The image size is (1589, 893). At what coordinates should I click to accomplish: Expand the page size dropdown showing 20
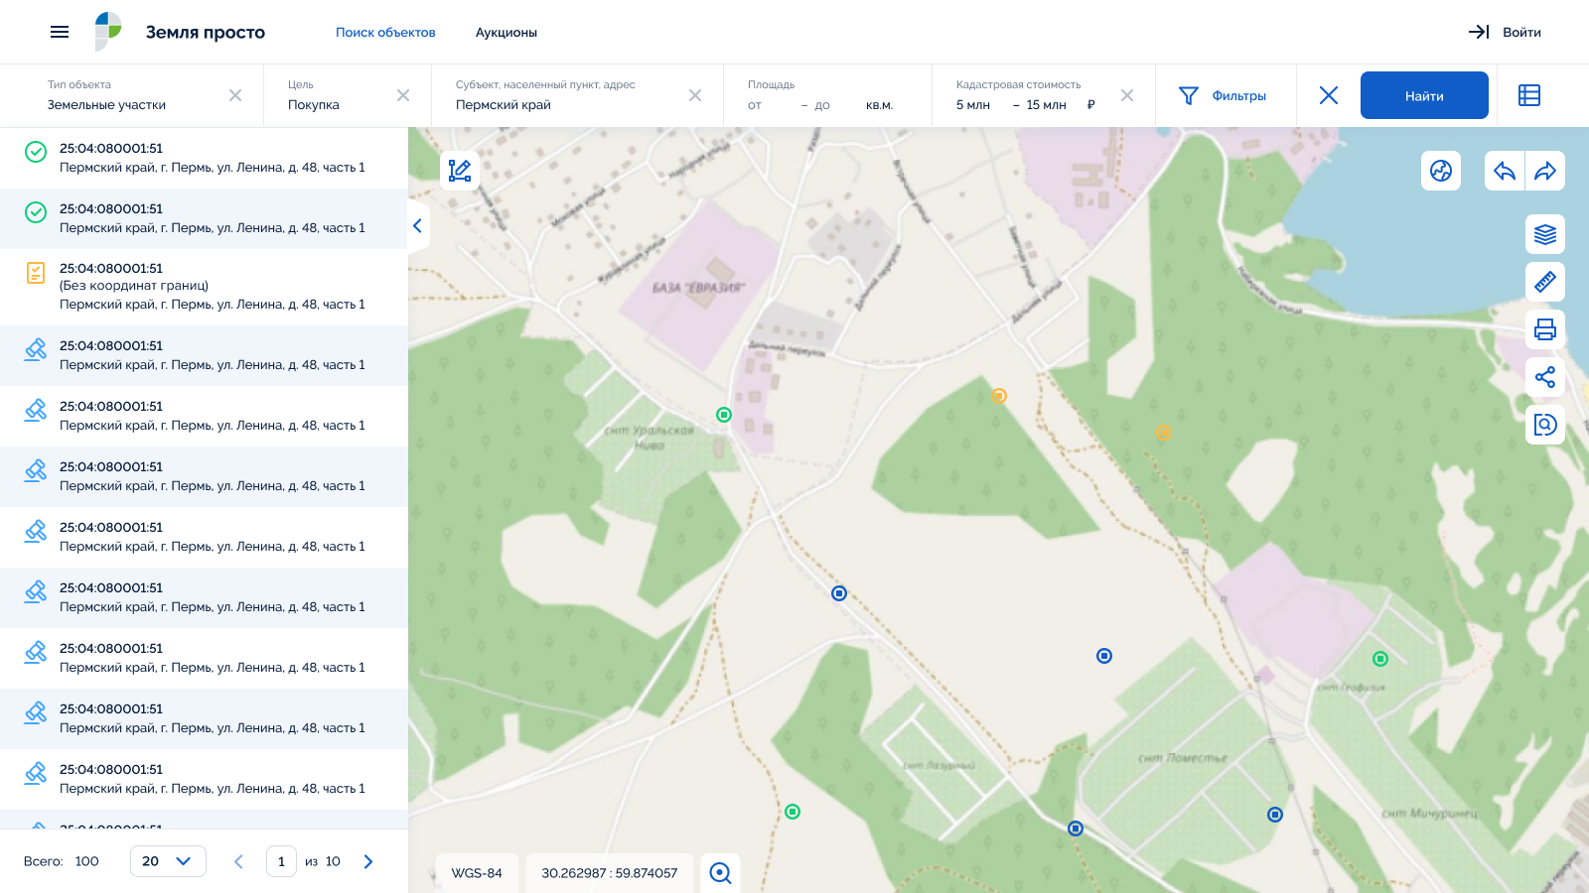click(168, 861)
